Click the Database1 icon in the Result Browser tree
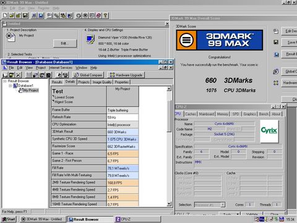 [15, 85]
